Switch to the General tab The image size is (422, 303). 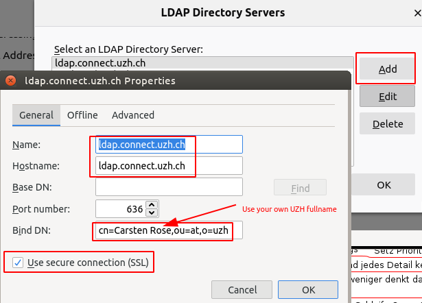pyautogui.click(x=36, y=115)
